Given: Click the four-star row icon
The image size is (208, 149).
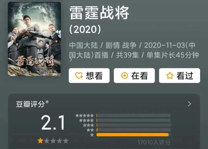Looking at the screenshot, I should point(86,120).
